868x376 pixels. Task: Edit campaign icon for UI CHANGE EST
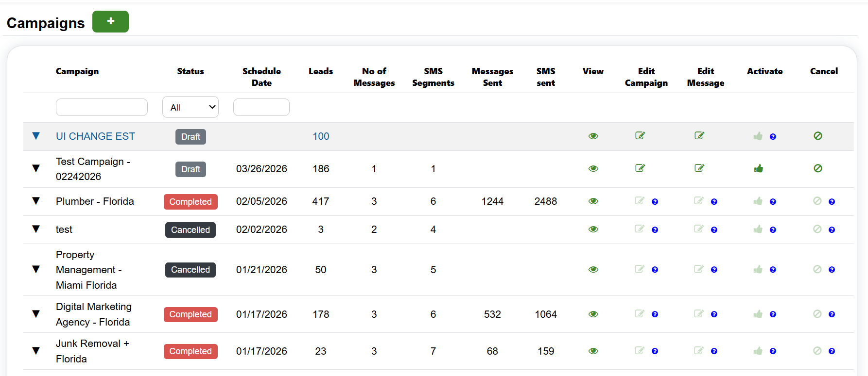(x=640, y=136)
